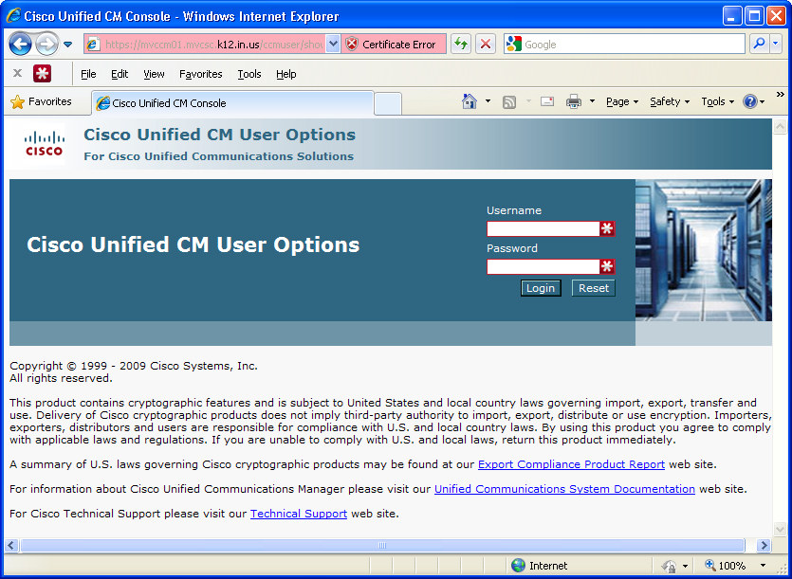This screenshot has width=792, height=579.
Task: Open the Edit menu
Action: 120,74
